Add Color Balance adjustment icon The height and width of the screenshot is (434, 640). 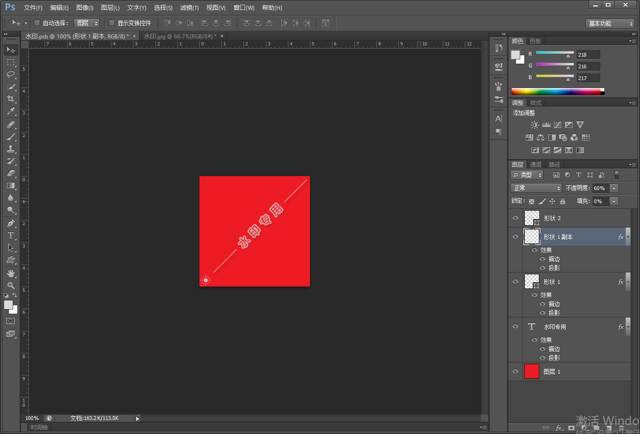[x=541, y=138]
